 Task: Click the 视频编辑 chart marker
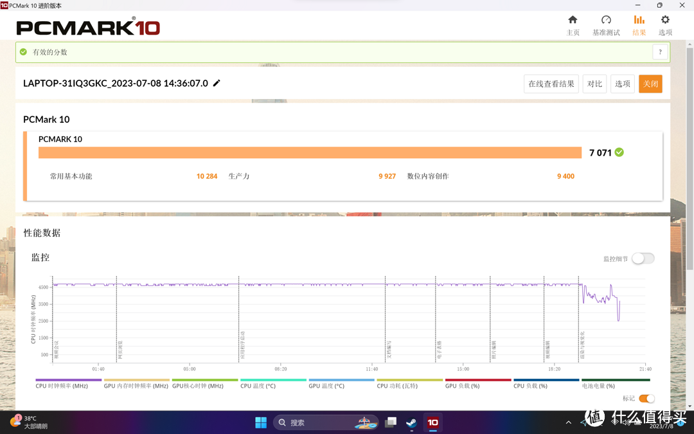[x=547, y=349]
